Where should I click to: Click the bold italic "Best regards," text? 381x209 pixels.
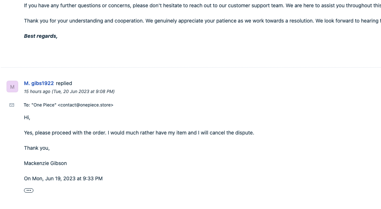(x=41, y=36)
